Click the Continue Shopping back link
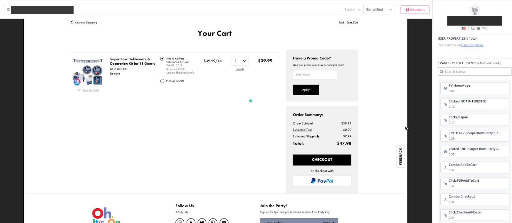The height and width of the screenshot is (223, 512). tap(86, 23)
